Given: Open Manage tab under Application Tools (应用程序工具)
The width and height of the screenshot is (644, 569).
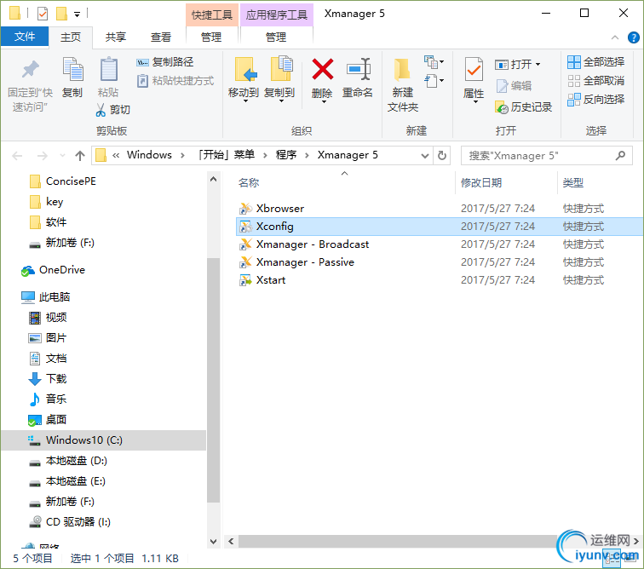Looking at the screenshot, I should click(276, 37).
